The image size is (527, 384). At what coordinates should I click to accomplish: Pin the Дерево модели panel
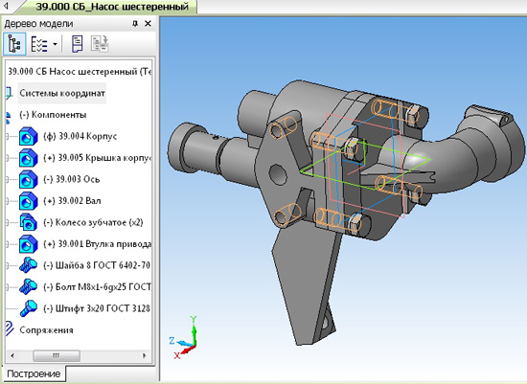tap(135, 24)
